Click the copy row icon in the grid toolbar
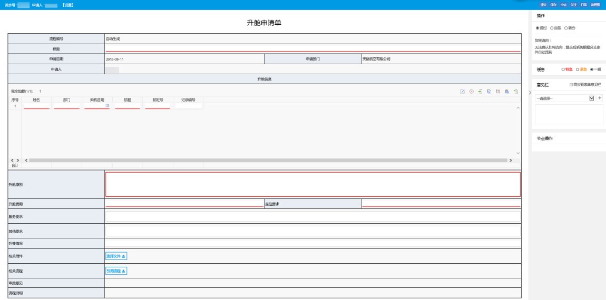This screenshot has height=300, width=606. tap(489, 92)
